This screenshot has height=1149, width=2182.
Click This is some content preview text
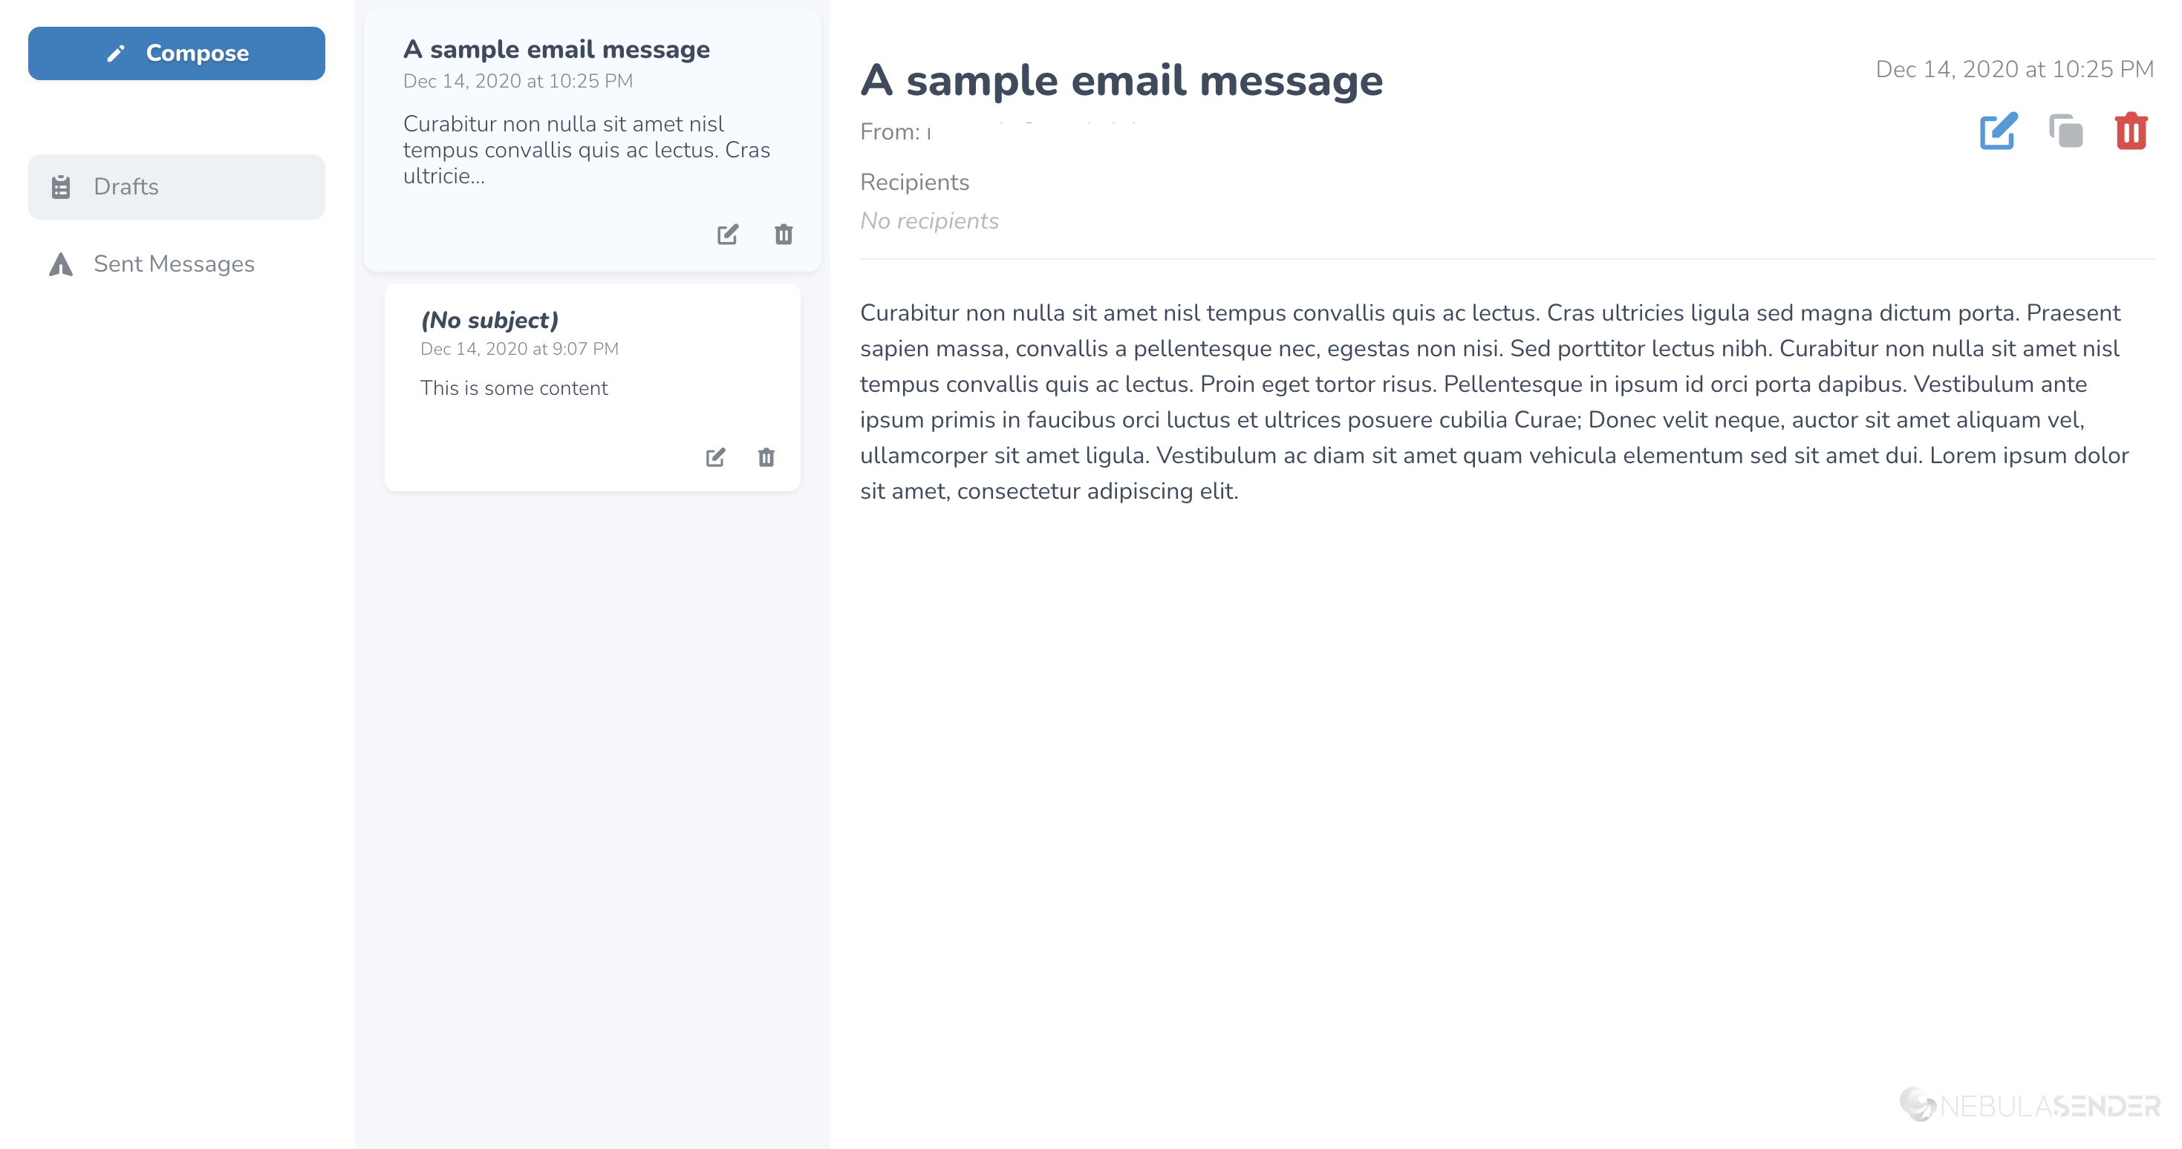(x=514, y=387)
